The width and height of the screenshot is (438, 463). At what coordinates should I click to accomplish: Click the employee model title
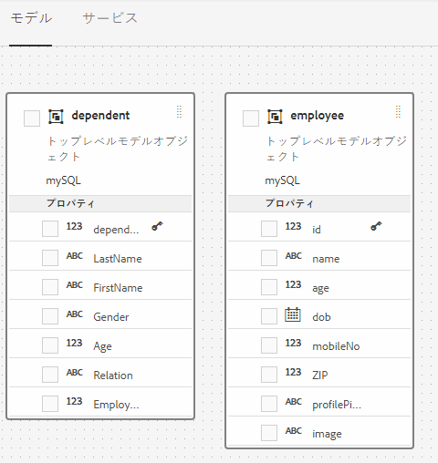point(318,116)
